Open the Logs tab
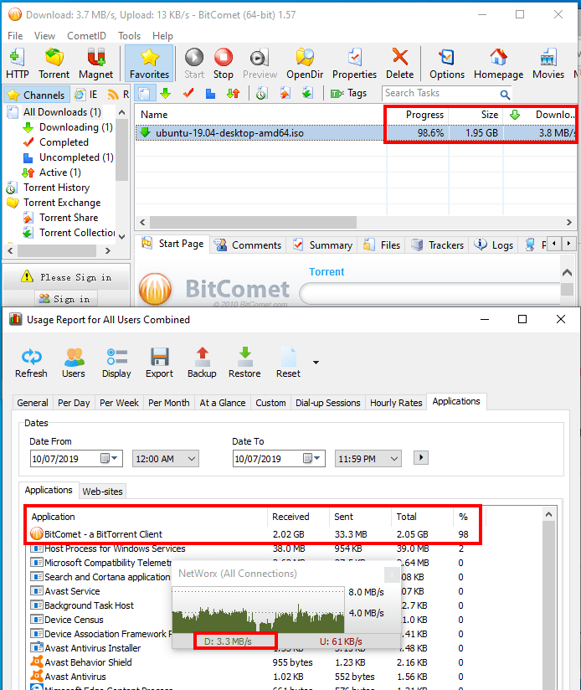581x690 pixels. pyautogui.click(x=493, y=245)
